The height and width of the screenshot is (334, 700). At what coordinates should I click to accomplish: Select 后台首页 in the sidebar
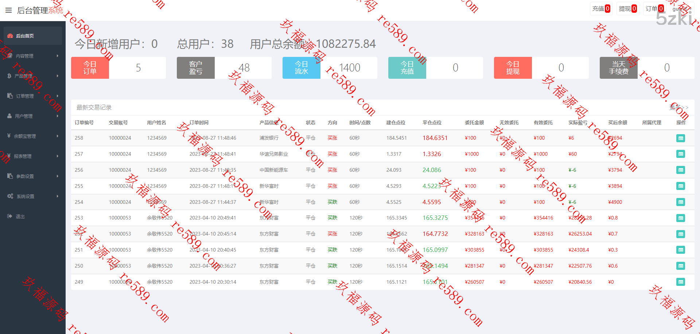25,36
